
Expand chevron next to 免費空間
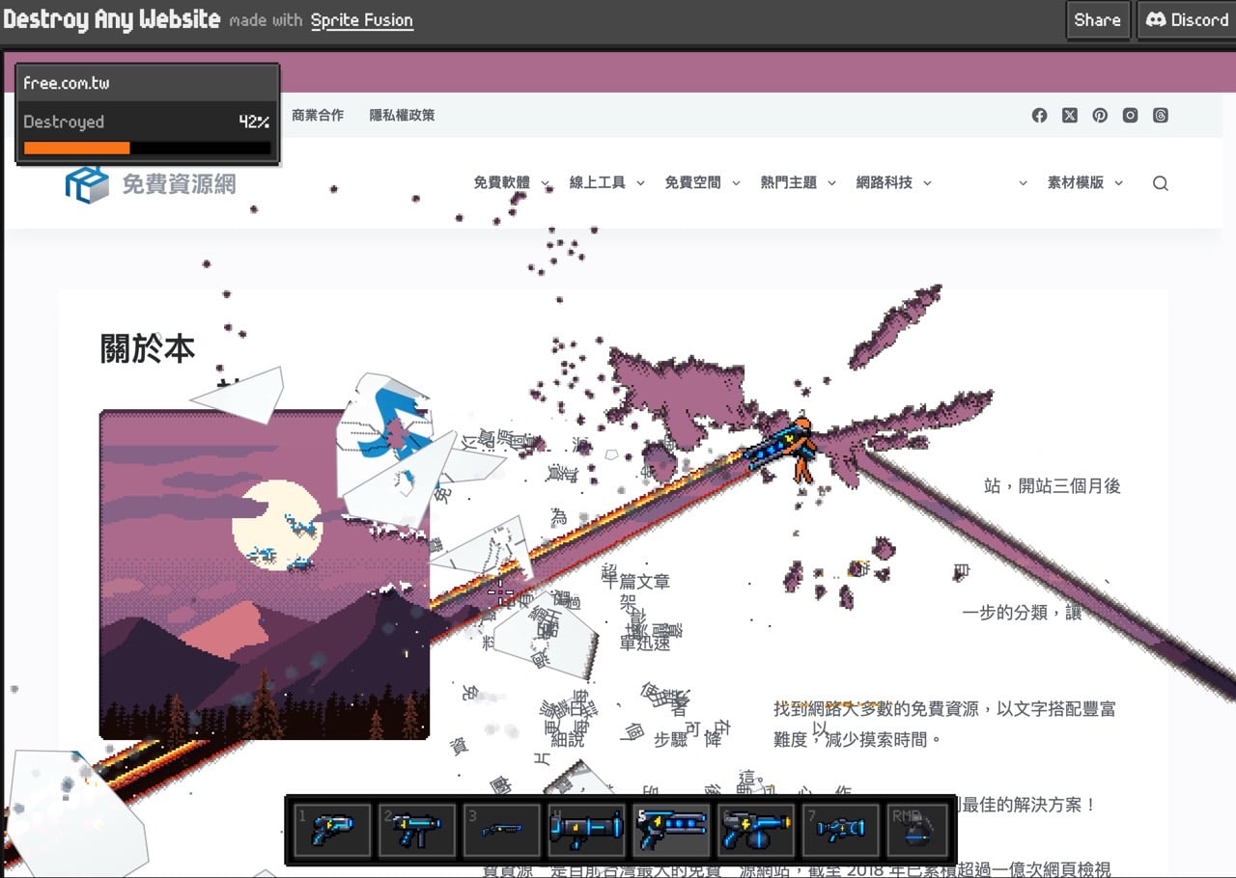click(x=736, y=183)
